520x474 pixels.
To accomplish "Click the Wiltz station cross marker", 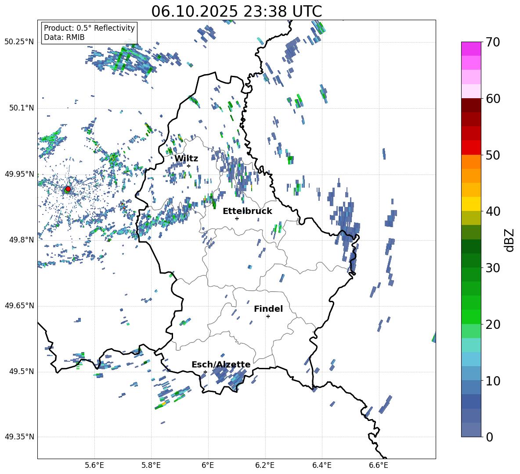I will 188,166.
